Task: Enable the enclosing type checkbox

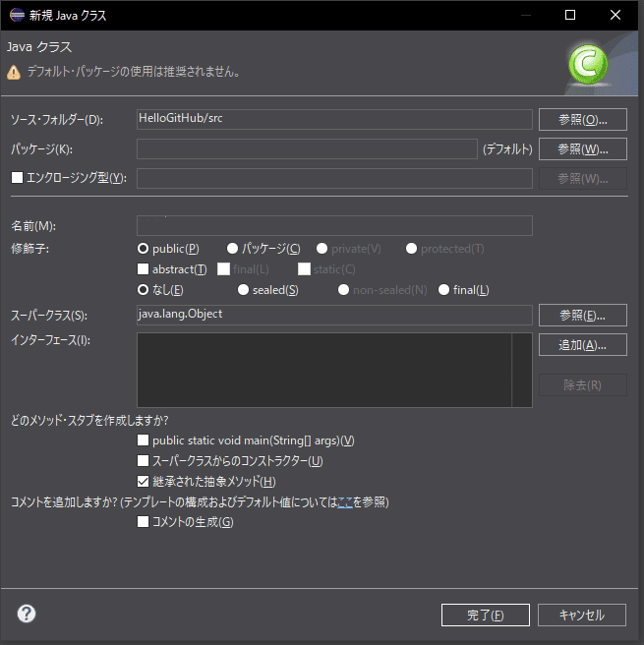Action: (16, 178)
